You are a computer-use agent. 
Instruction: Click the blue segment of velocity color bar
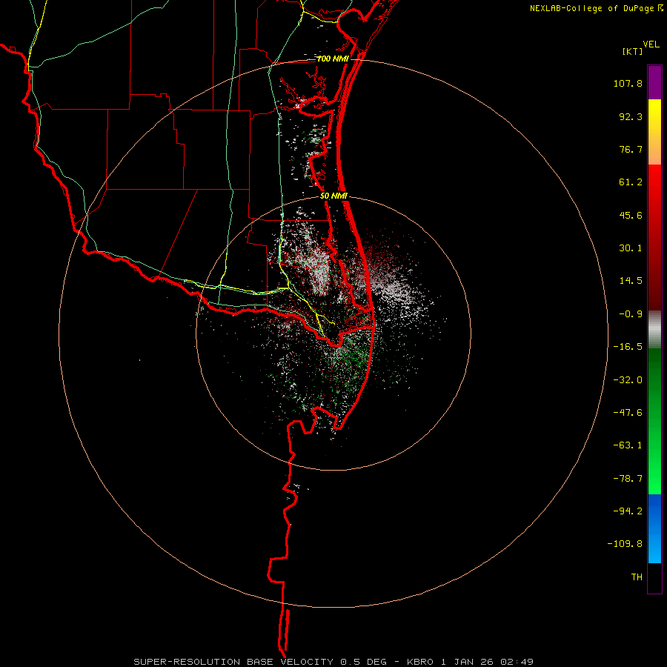tap(654, 528)
